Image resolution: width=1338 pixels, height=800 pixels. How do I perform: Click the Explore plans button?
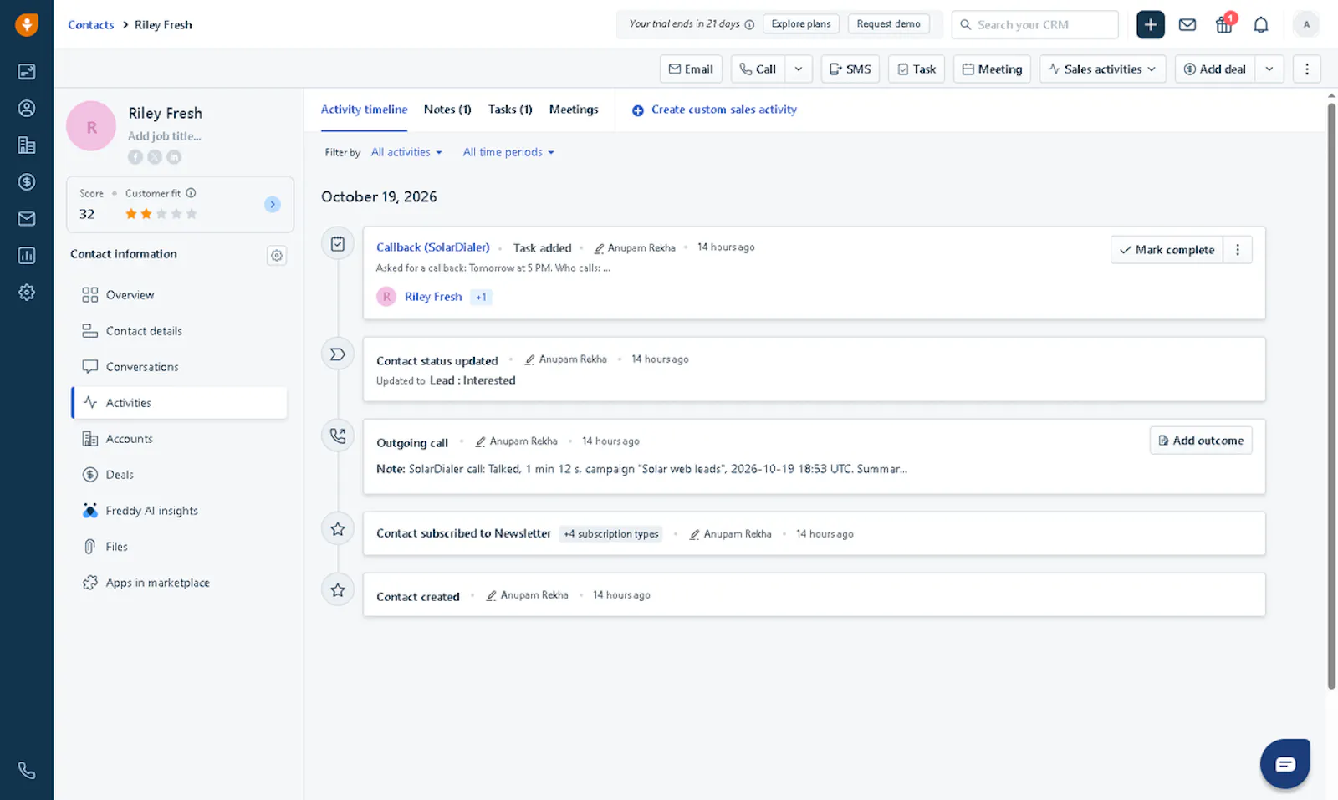coord(801,23)
